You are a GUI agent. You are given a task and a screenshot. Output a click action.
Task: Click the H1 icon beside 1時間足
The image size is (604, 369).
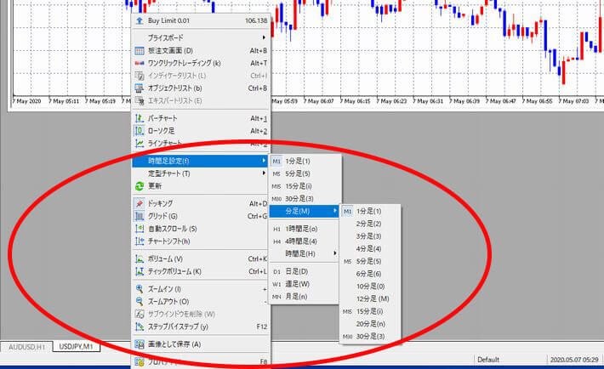[276, 230]
